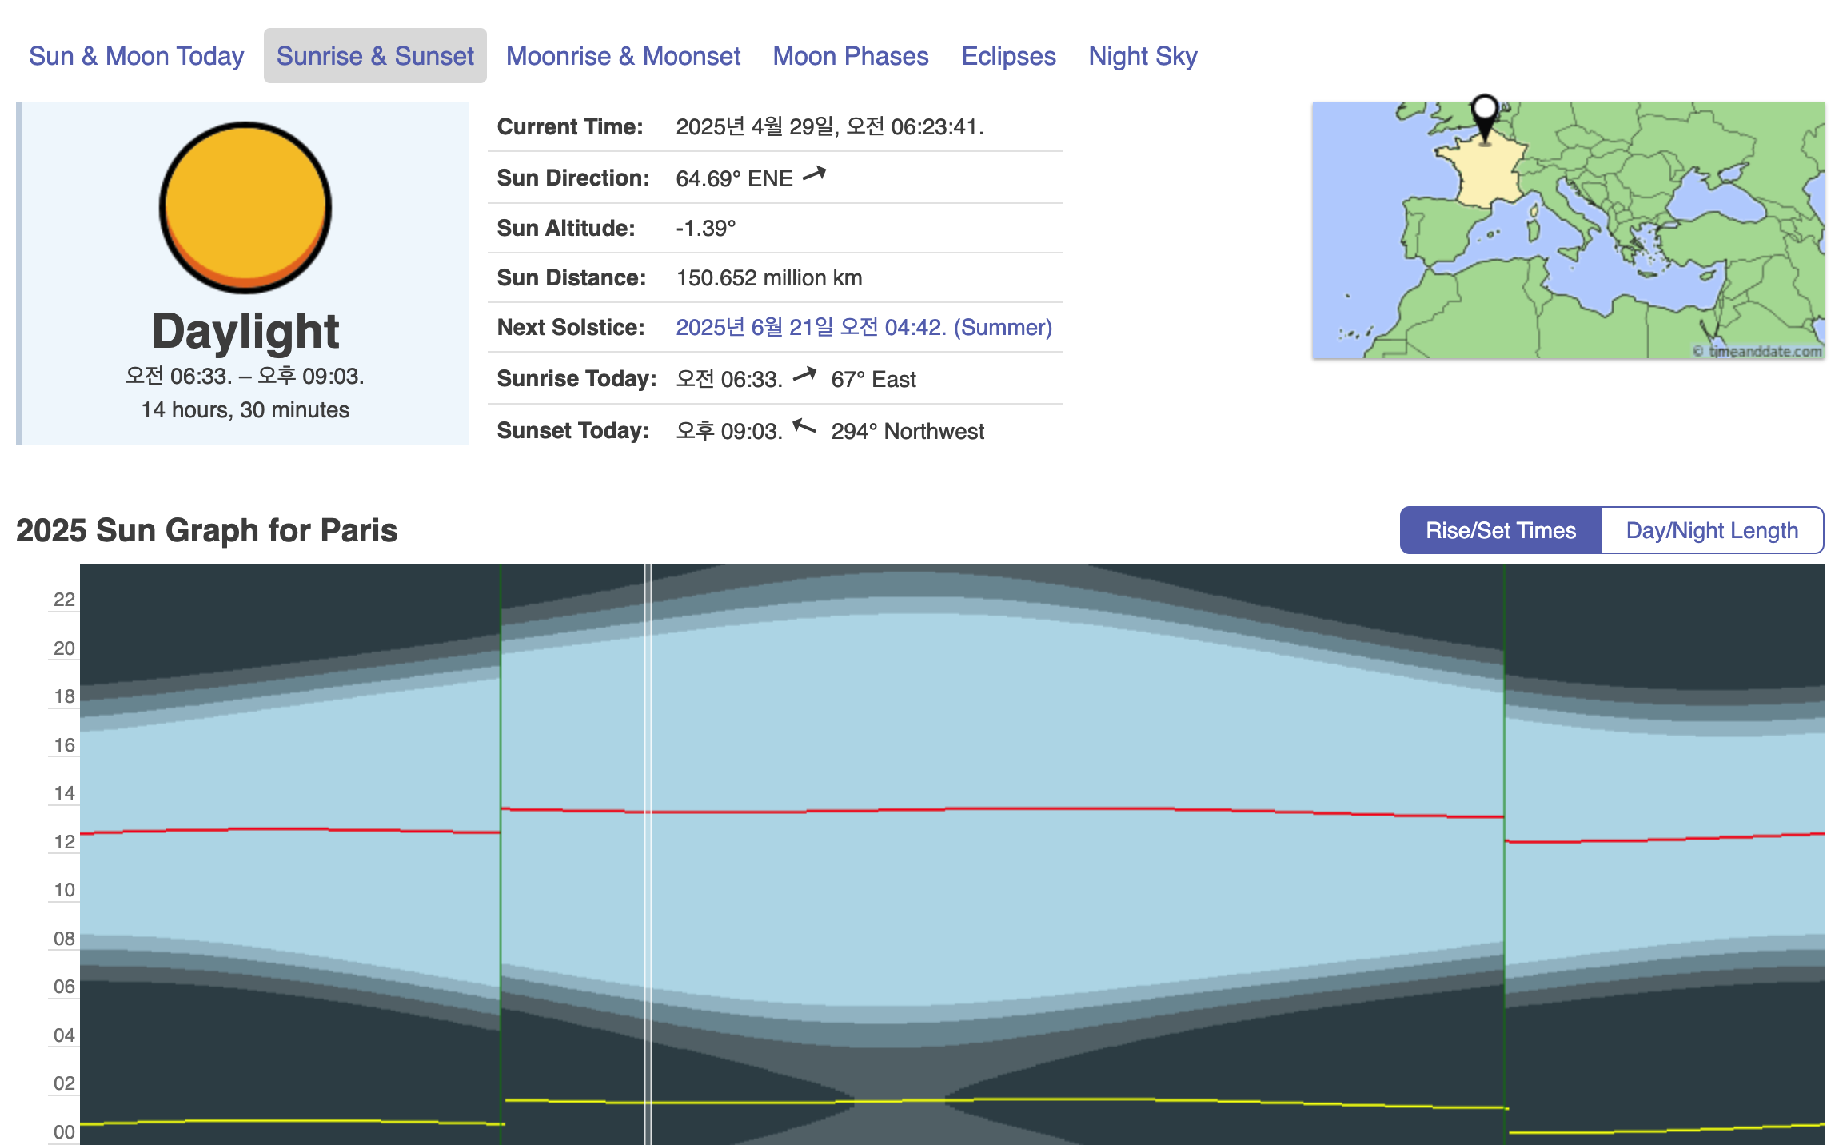
Task: Switch graph to Day/Night Length
Action: tap(1712, 530)
